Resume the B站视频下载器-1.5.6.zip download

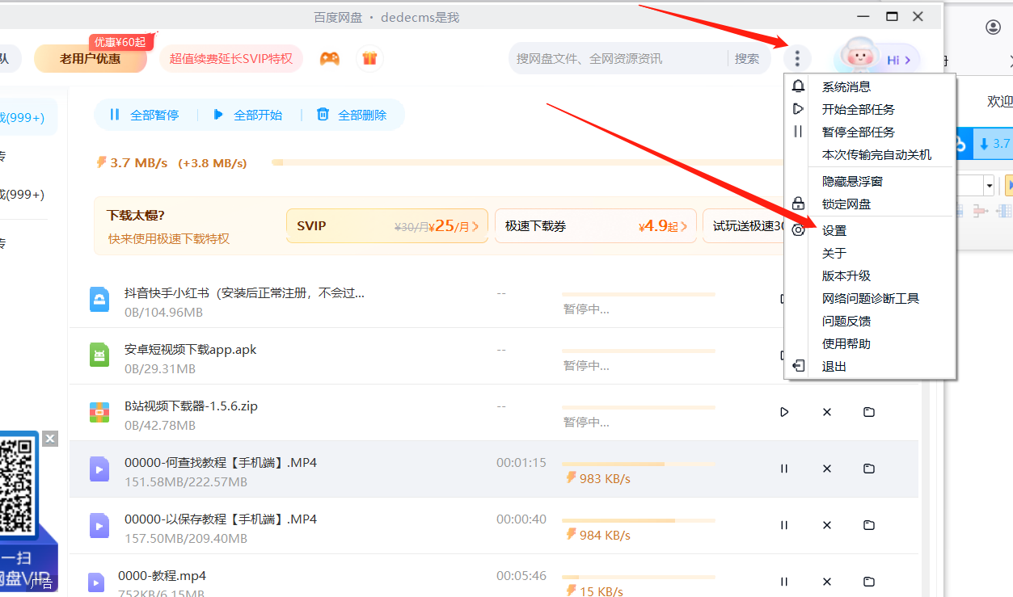tap(784, 412)
